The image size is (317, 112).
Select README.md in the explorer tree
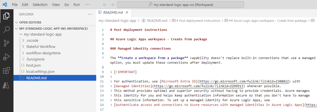[x=55, y=78]
